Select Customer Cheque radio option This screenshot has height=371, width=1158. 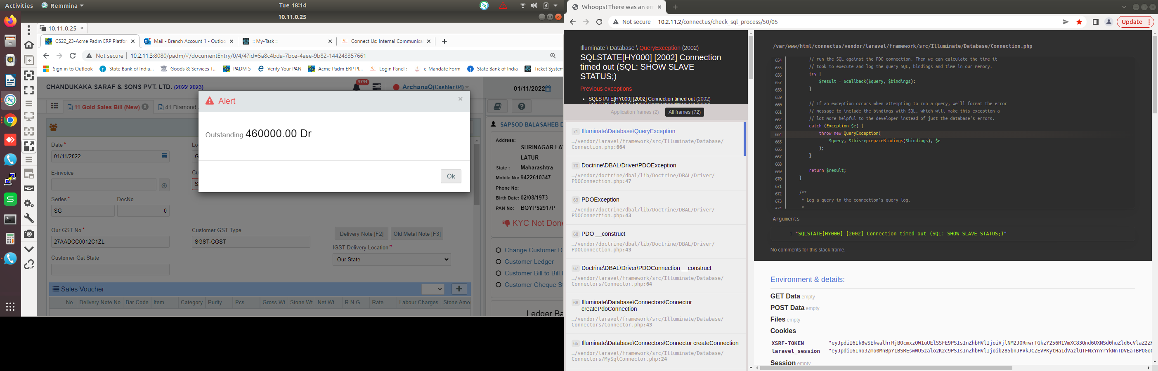coord(498,285)
